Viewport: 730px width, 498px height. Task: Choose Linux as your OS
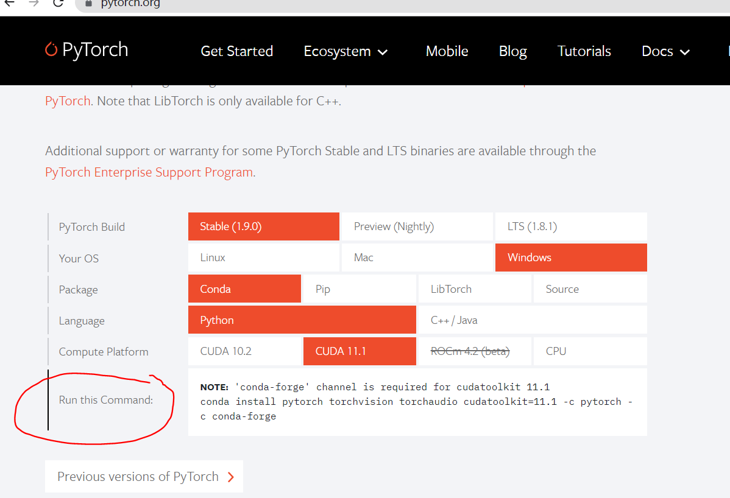pyautogui.click(x=263, y=258)
